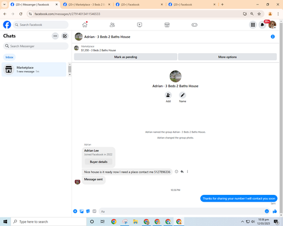Viewport: 283px width, 226px height.
Task: Open the Video (Watch) icon
Action: click(140, 25)
